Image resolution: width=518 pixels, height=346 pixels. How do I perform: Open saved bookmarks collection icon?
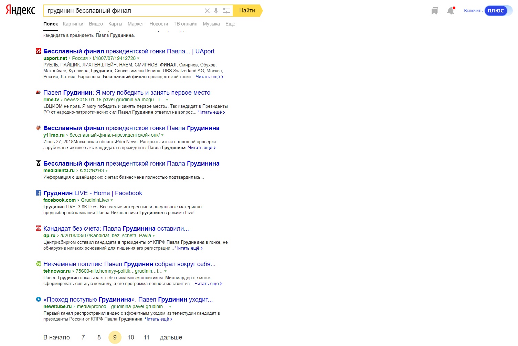point(435,11)
